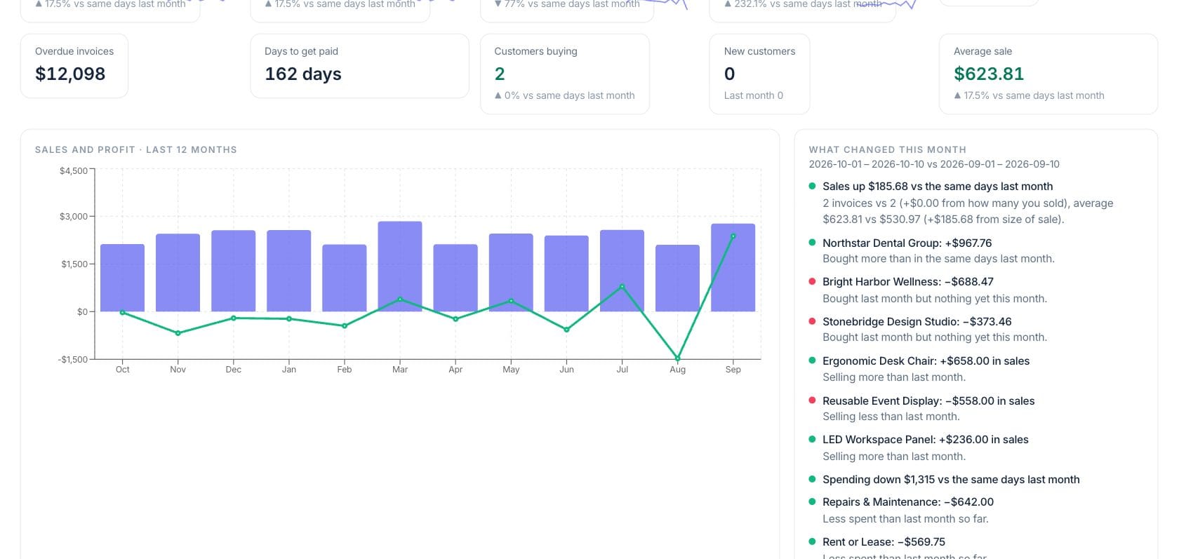Click the $4,500 y-axis label
Image resolution: width=1179 pixels, height=559 pixels.
coord(74,170)
